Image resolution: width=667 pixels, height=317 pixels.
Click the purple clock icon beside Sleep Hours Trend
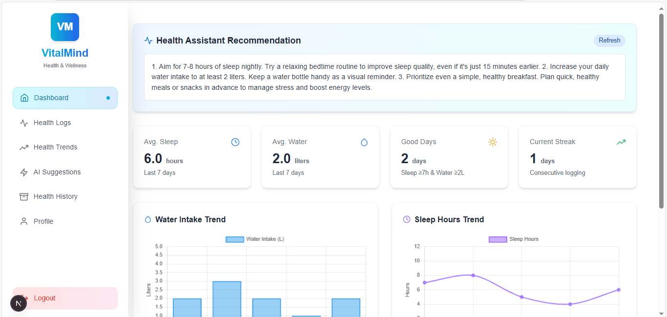coord(407,220)
